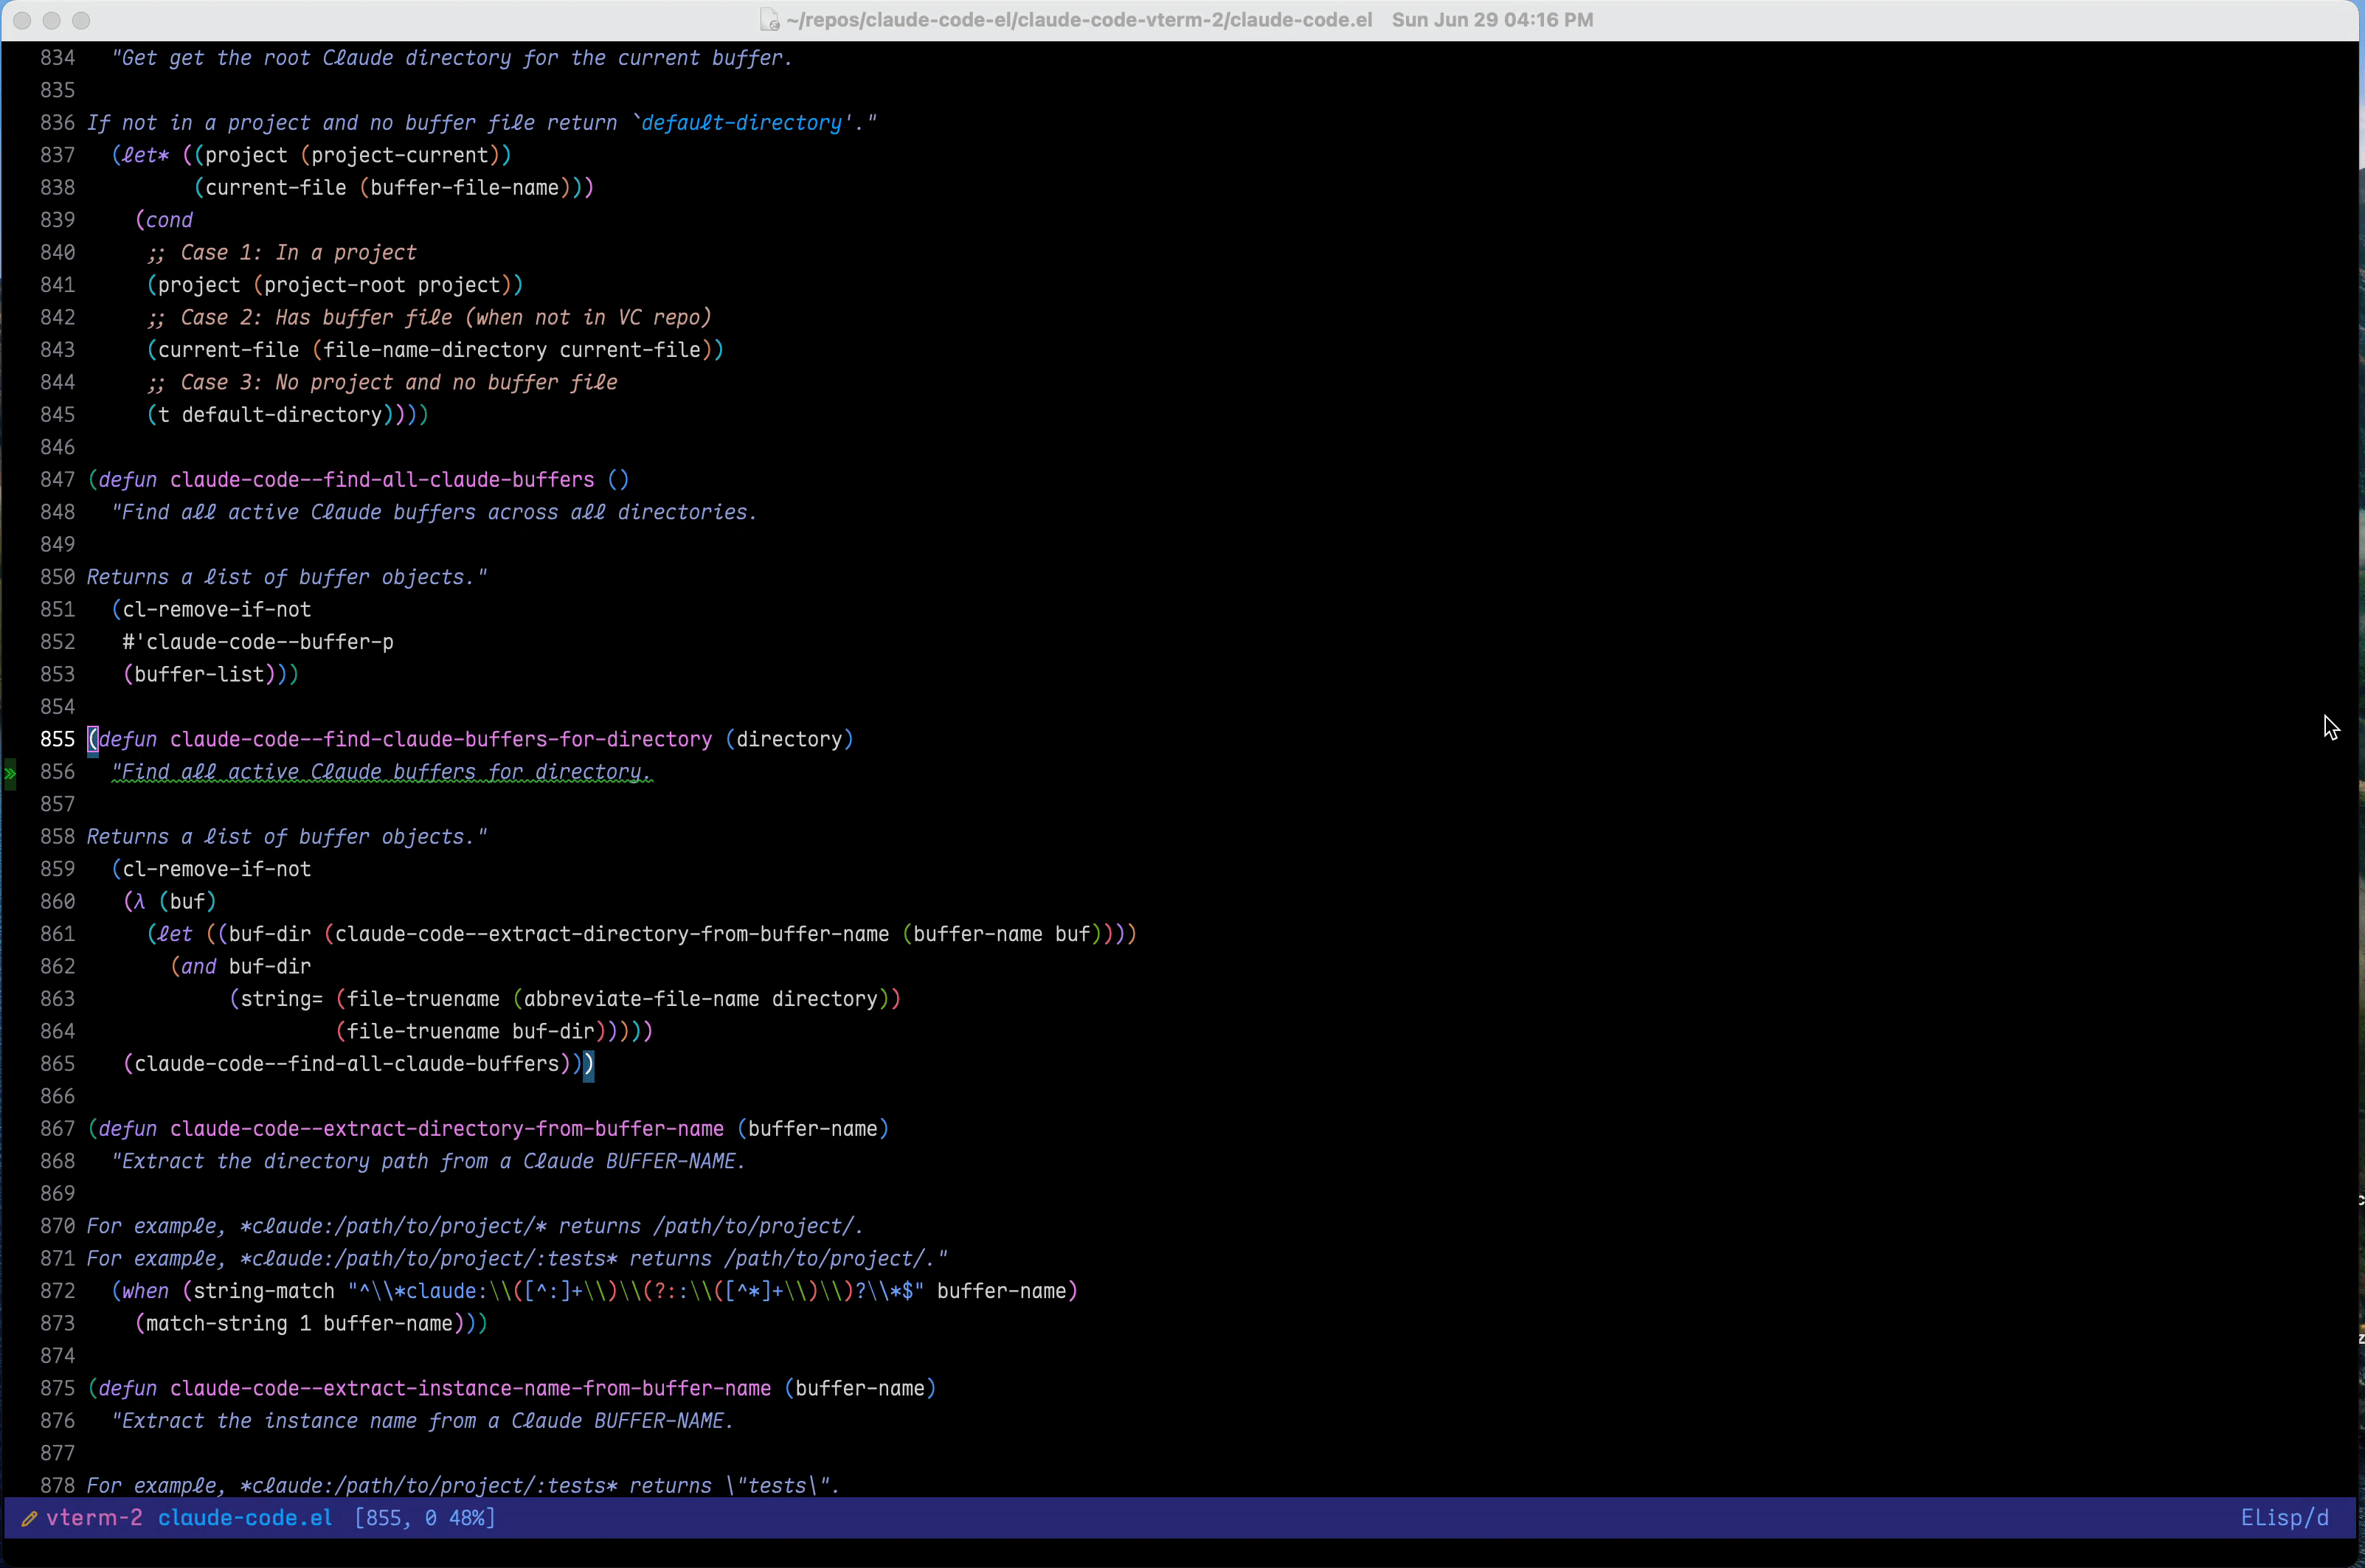This screenshot has height=1568, width=2365.
Task: Click the yellow minimize button in the title bar
Action: pyautogui.click(x=52, y=20)
